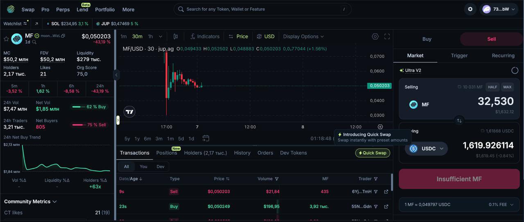
Task: Open the watchlist arrow icon
Action: click(36, 24)
